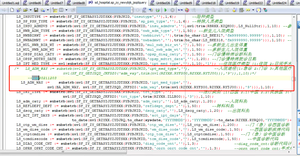Switch to the Untitled1.sql tab

pos(10,3)
